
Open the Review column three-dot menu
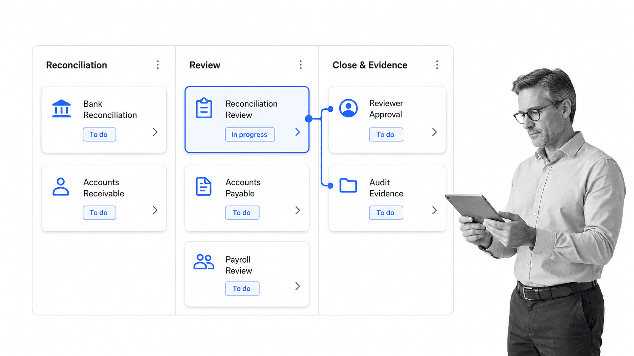tap(301, 65)
